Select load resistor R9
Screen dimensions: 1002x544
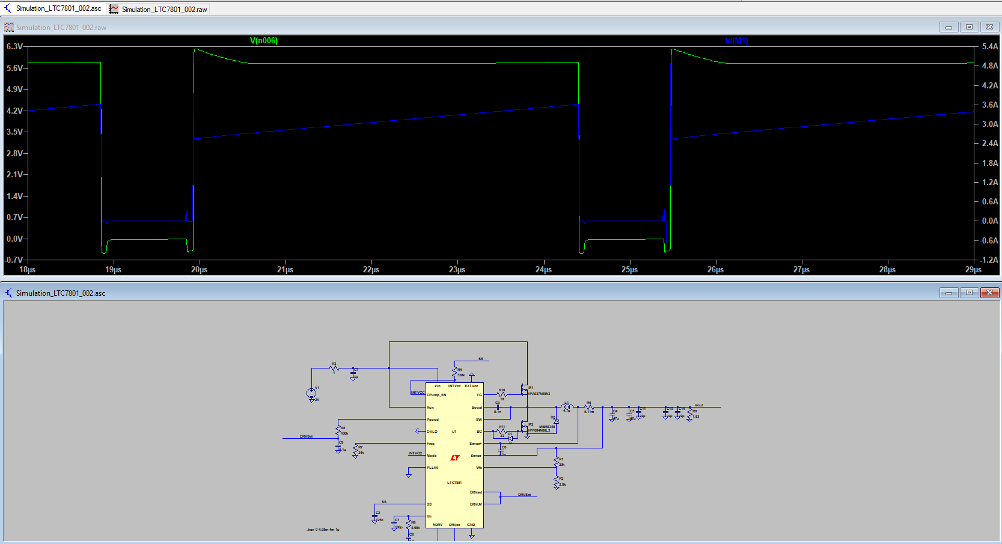tap(689, 414)
